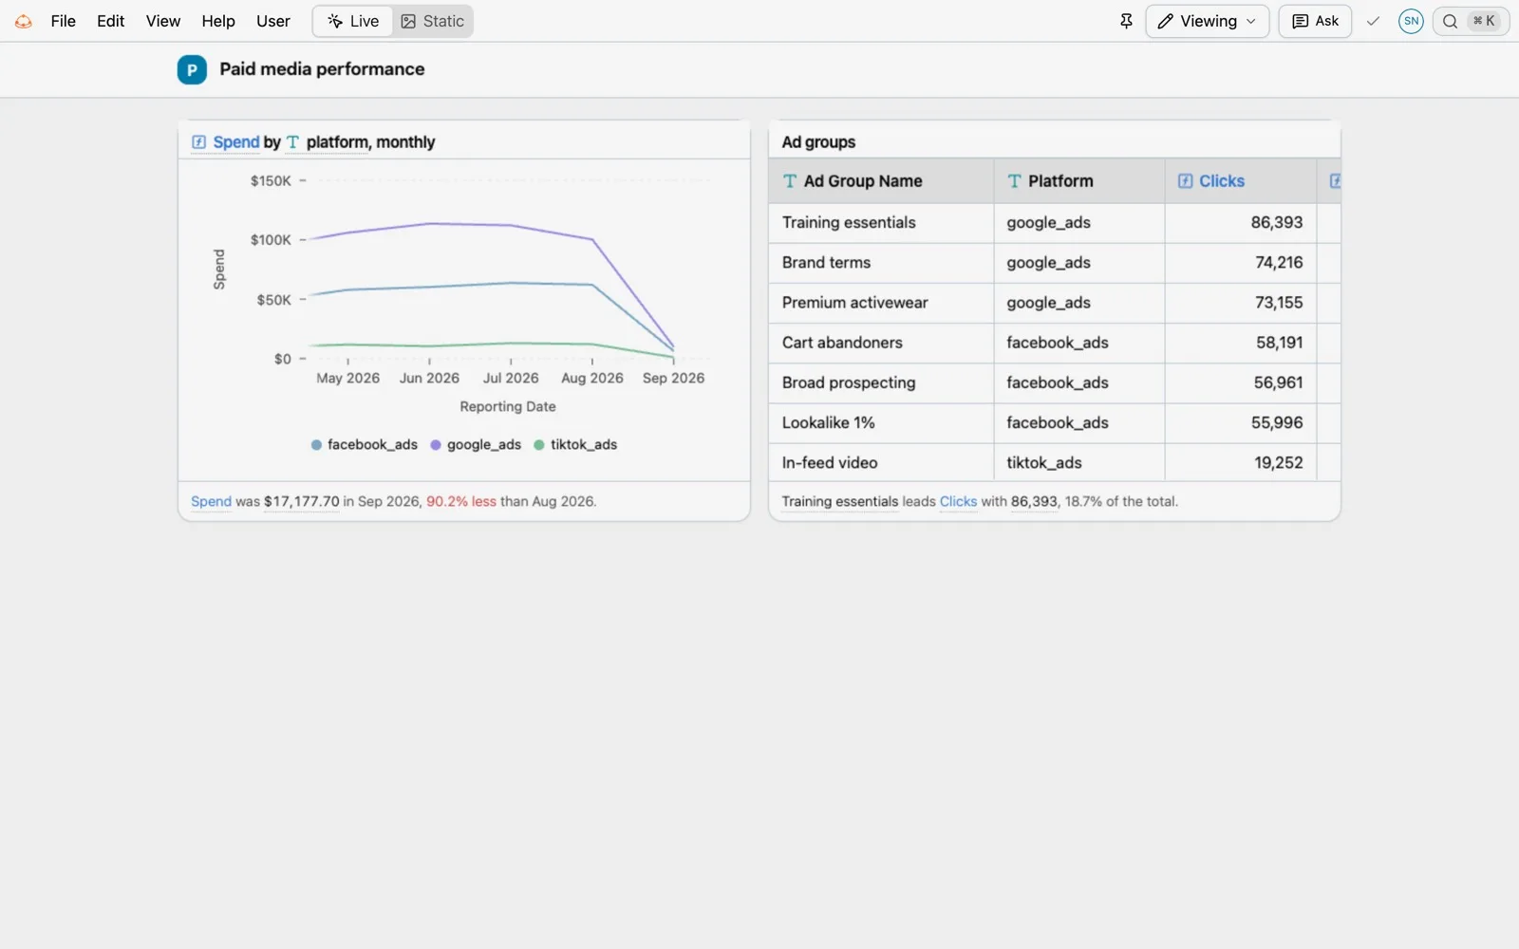
Task: Click the Ad groups table title
Action: 818,142
